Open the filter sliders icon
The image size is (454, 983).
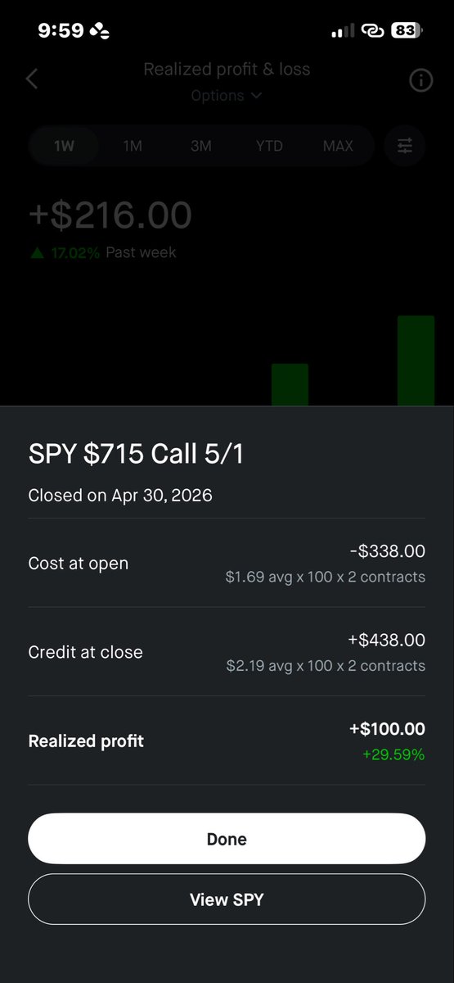point(405,146)
